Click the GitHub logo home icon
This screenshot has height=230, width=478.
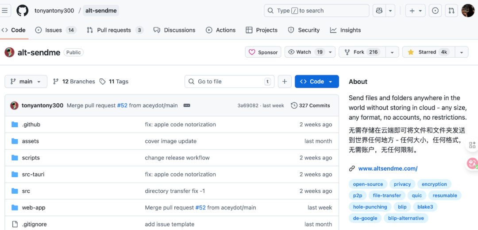tap(22, 11)
